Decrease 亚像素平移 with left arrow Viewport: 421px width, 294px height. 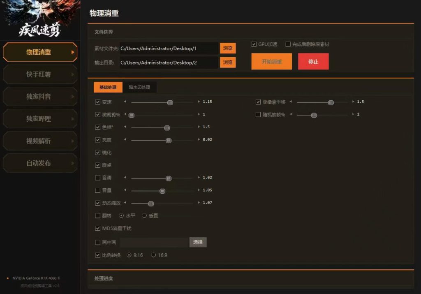point(291,102)
